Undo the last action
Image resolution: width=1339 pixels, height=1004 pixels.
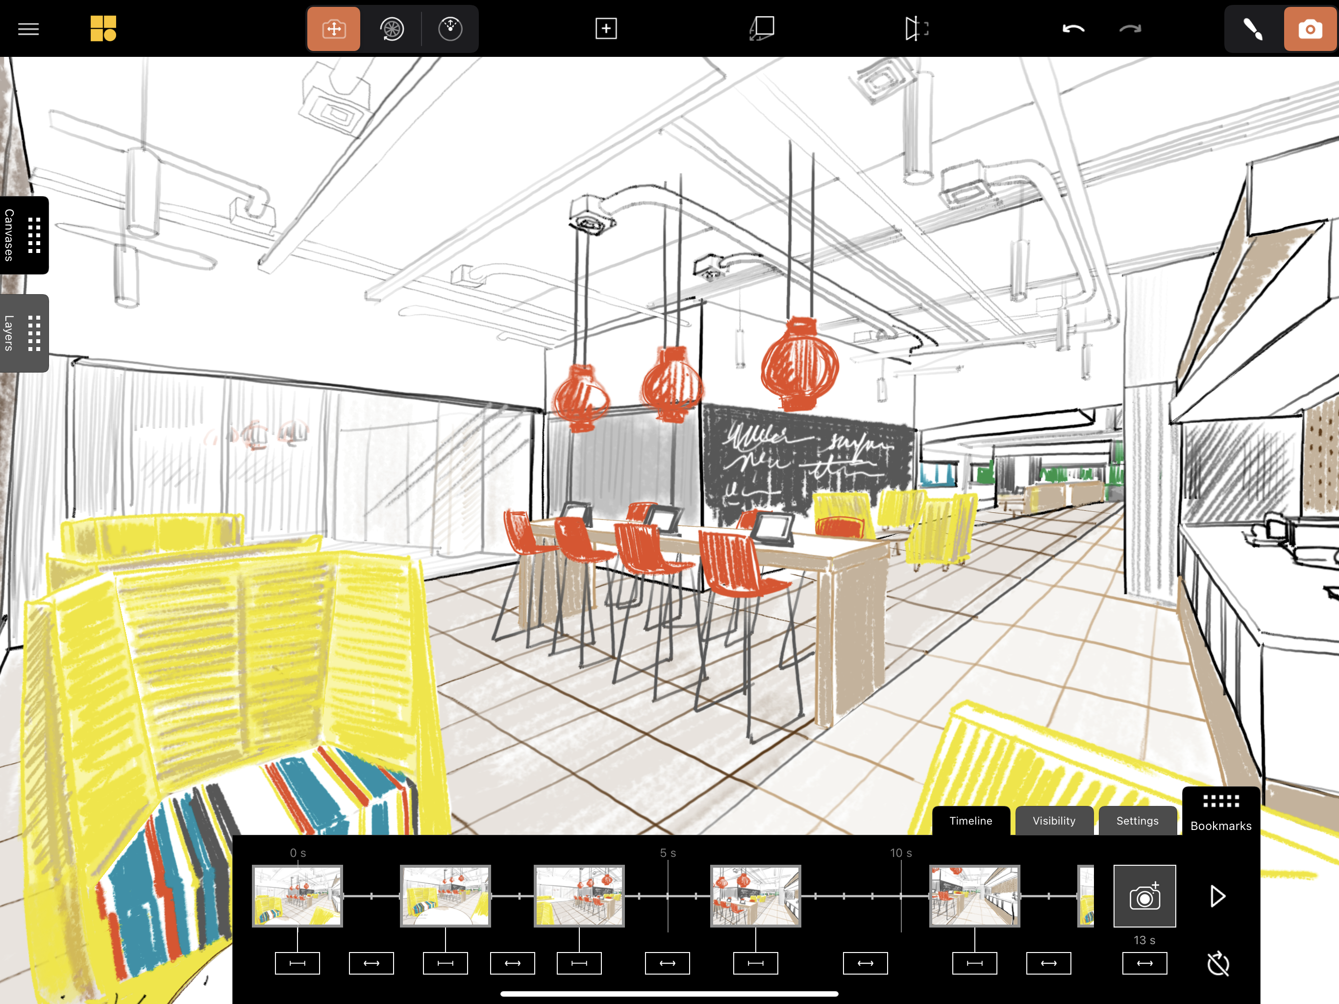(1073, 28)
